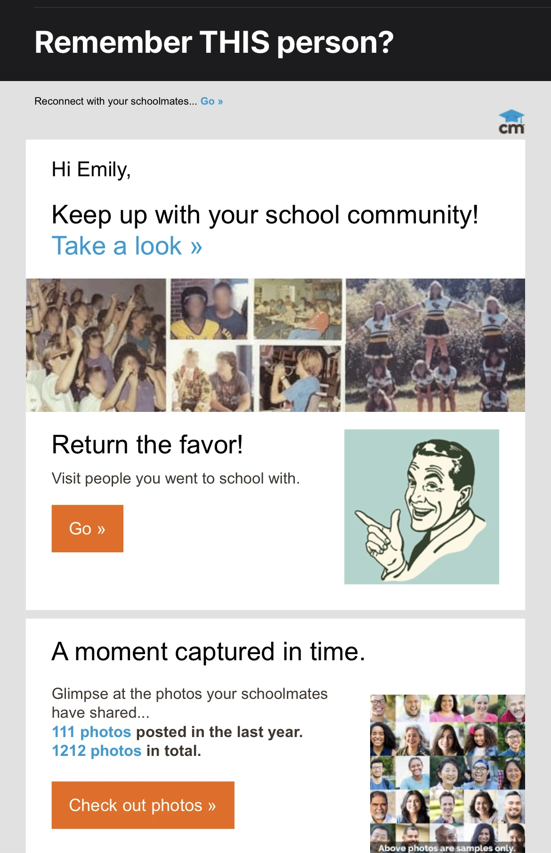Click the Classmates graduation cap logo
This screenshot has width=551, height=853.
pos(511,123)
